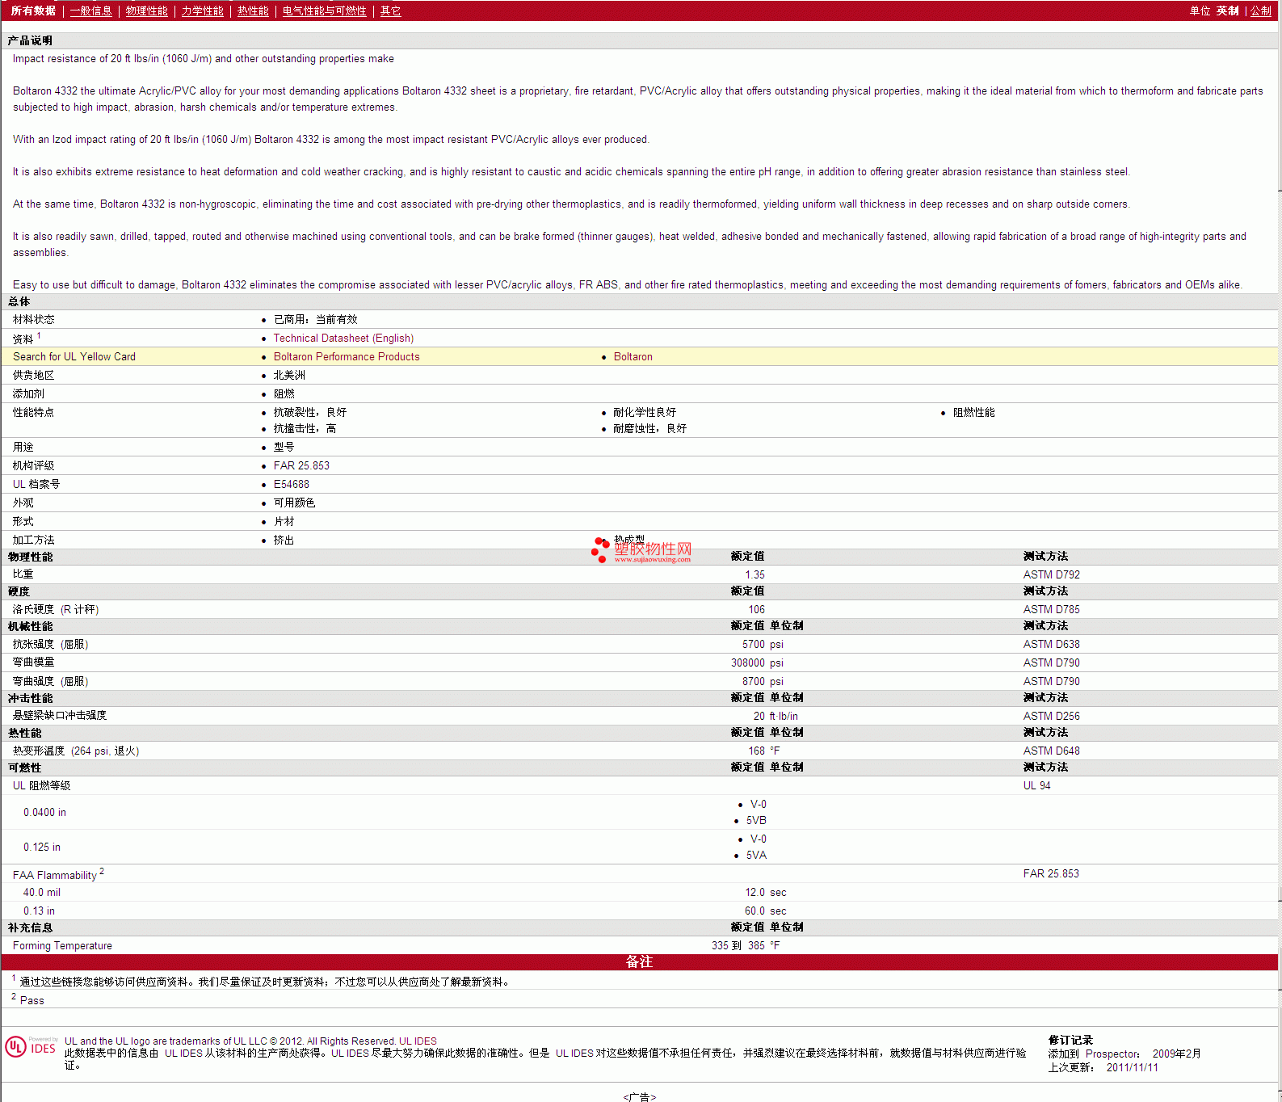Click the ASTM D256 test method
This screenshot has width=1282, height=1102.
click(x=1052, y=716)
